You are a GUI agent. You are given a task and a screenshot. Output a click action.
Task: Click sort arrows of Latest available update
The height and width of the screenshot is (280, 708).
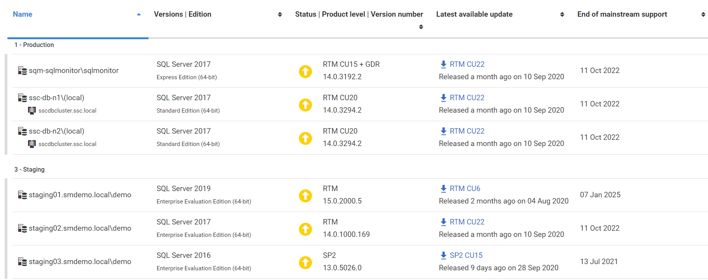tap(562, 14)
